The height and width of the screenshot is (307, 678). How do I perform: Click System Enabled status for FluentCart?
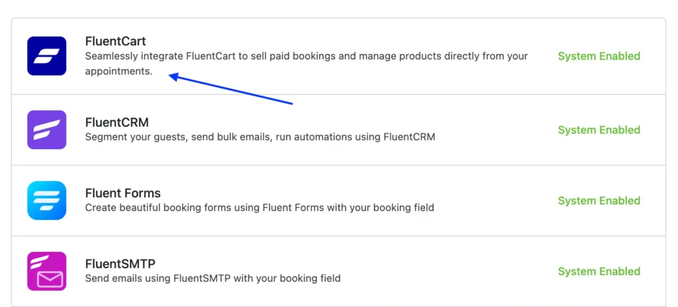pyautogui.click(x=599, y=56)
